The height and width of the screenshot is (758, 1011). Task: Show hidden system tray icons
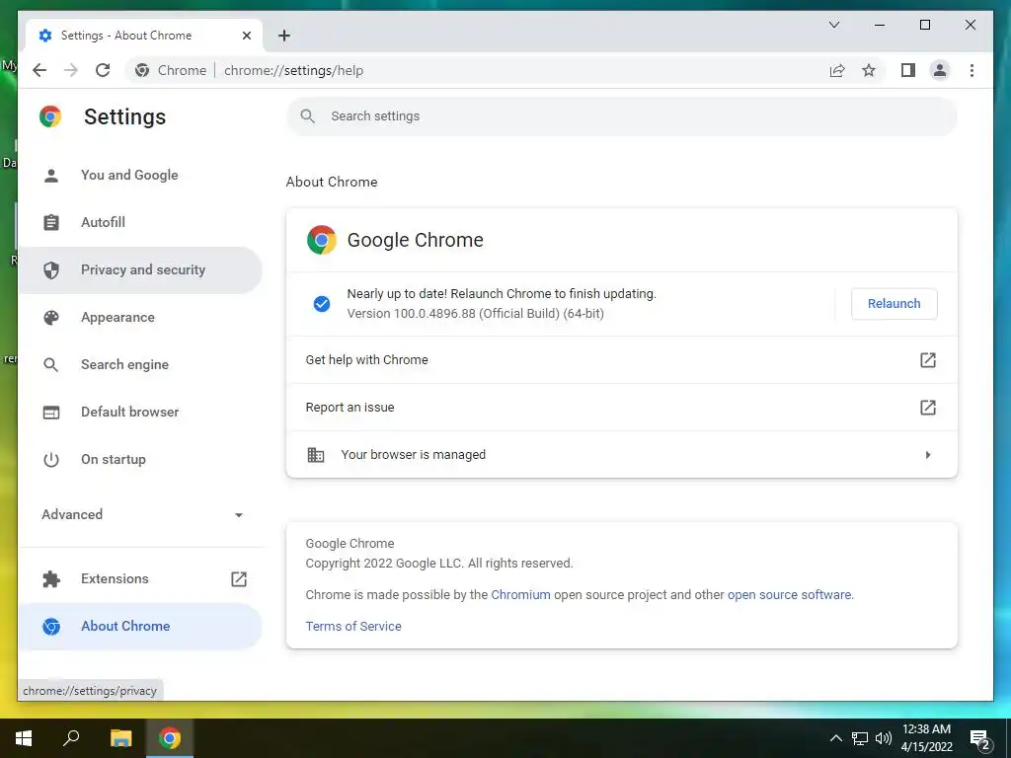pos(835,738)
